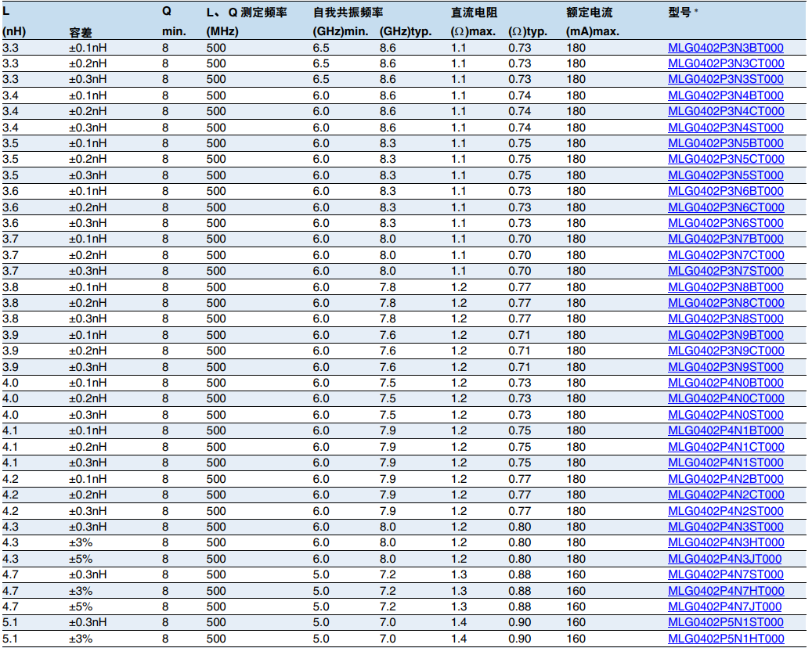The height and width of the screenshot is (648, 812).
Task: Click the 额定电流 column header
Action: [x=590, y=12]
